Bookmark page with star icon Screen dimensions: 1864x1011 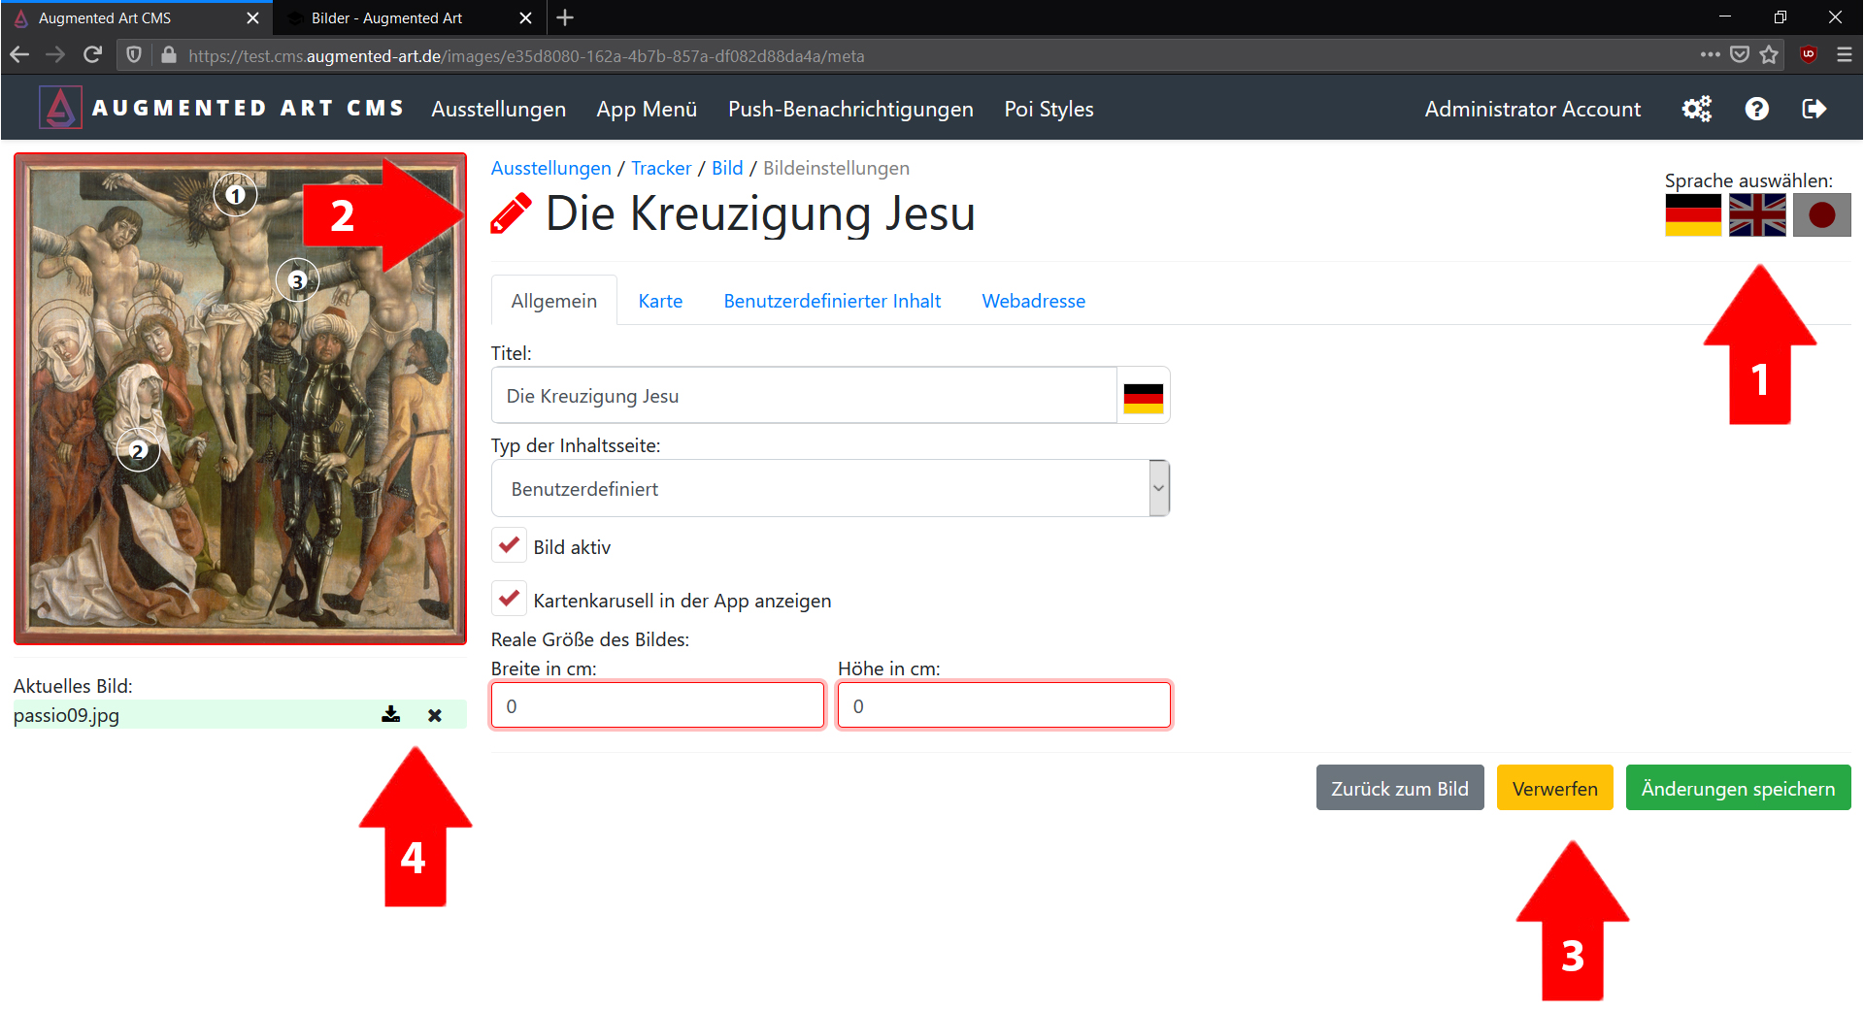click(1769, 55)
